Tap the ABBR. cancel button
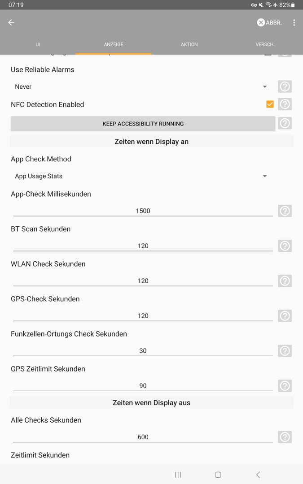 (269, 22)
